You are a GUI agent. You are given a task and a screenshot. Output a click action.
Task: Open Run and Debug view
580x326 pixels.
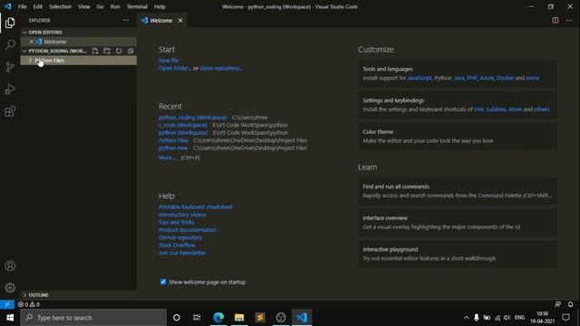click(x=10, y=89)
